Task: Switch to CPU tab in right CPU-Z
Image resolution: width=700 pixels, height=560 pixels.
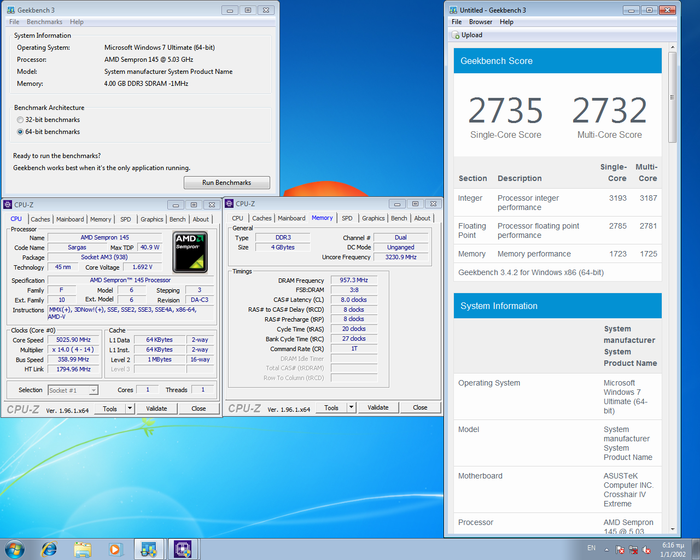Action: click(237, 218)
